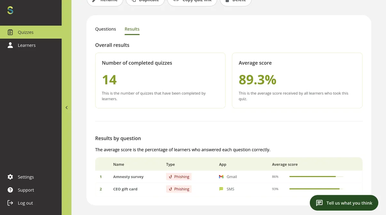Click the row number 2

tap(101, 189)
